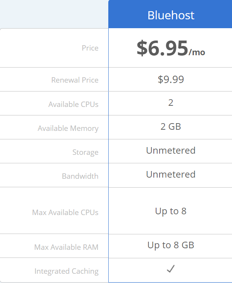
Task: Click the Up to 8 GB value
Action: 171,245
